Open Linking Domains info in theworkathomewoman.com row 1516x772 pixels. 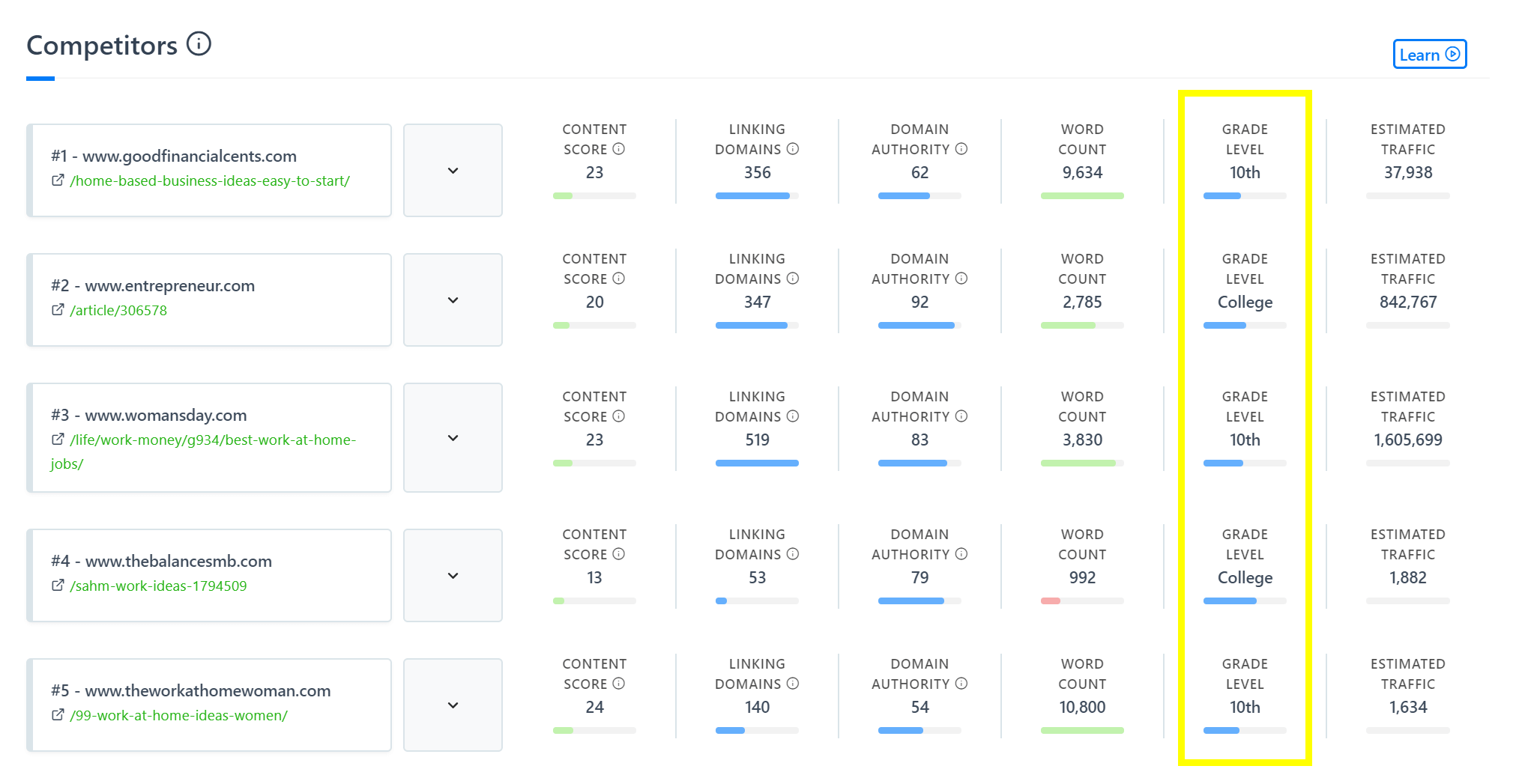(x=793, y=684)
